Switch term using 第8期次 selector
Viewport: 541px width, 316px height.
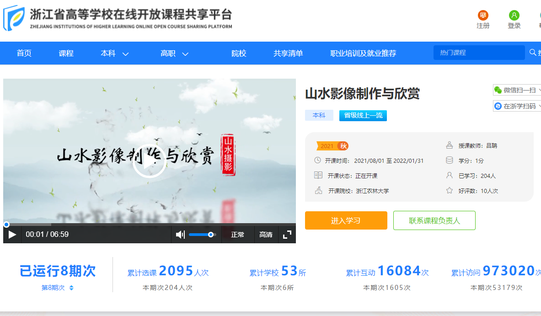(x=58, y=288)
